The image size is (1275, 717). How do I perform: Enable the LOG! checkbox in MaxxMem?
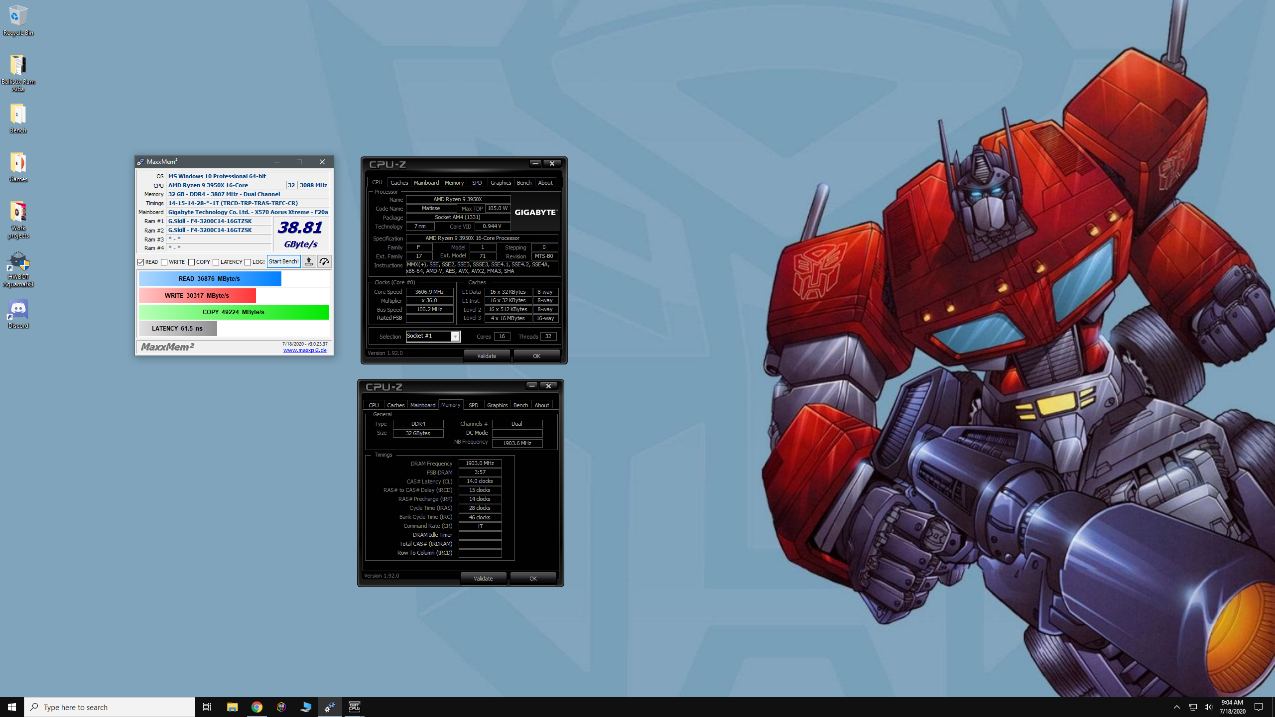(248, 262)
